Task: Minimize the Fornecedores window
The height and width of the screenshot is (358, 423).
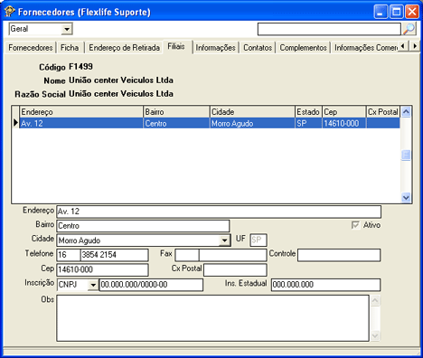Action: pyautogui.click(x=381, y=12)
